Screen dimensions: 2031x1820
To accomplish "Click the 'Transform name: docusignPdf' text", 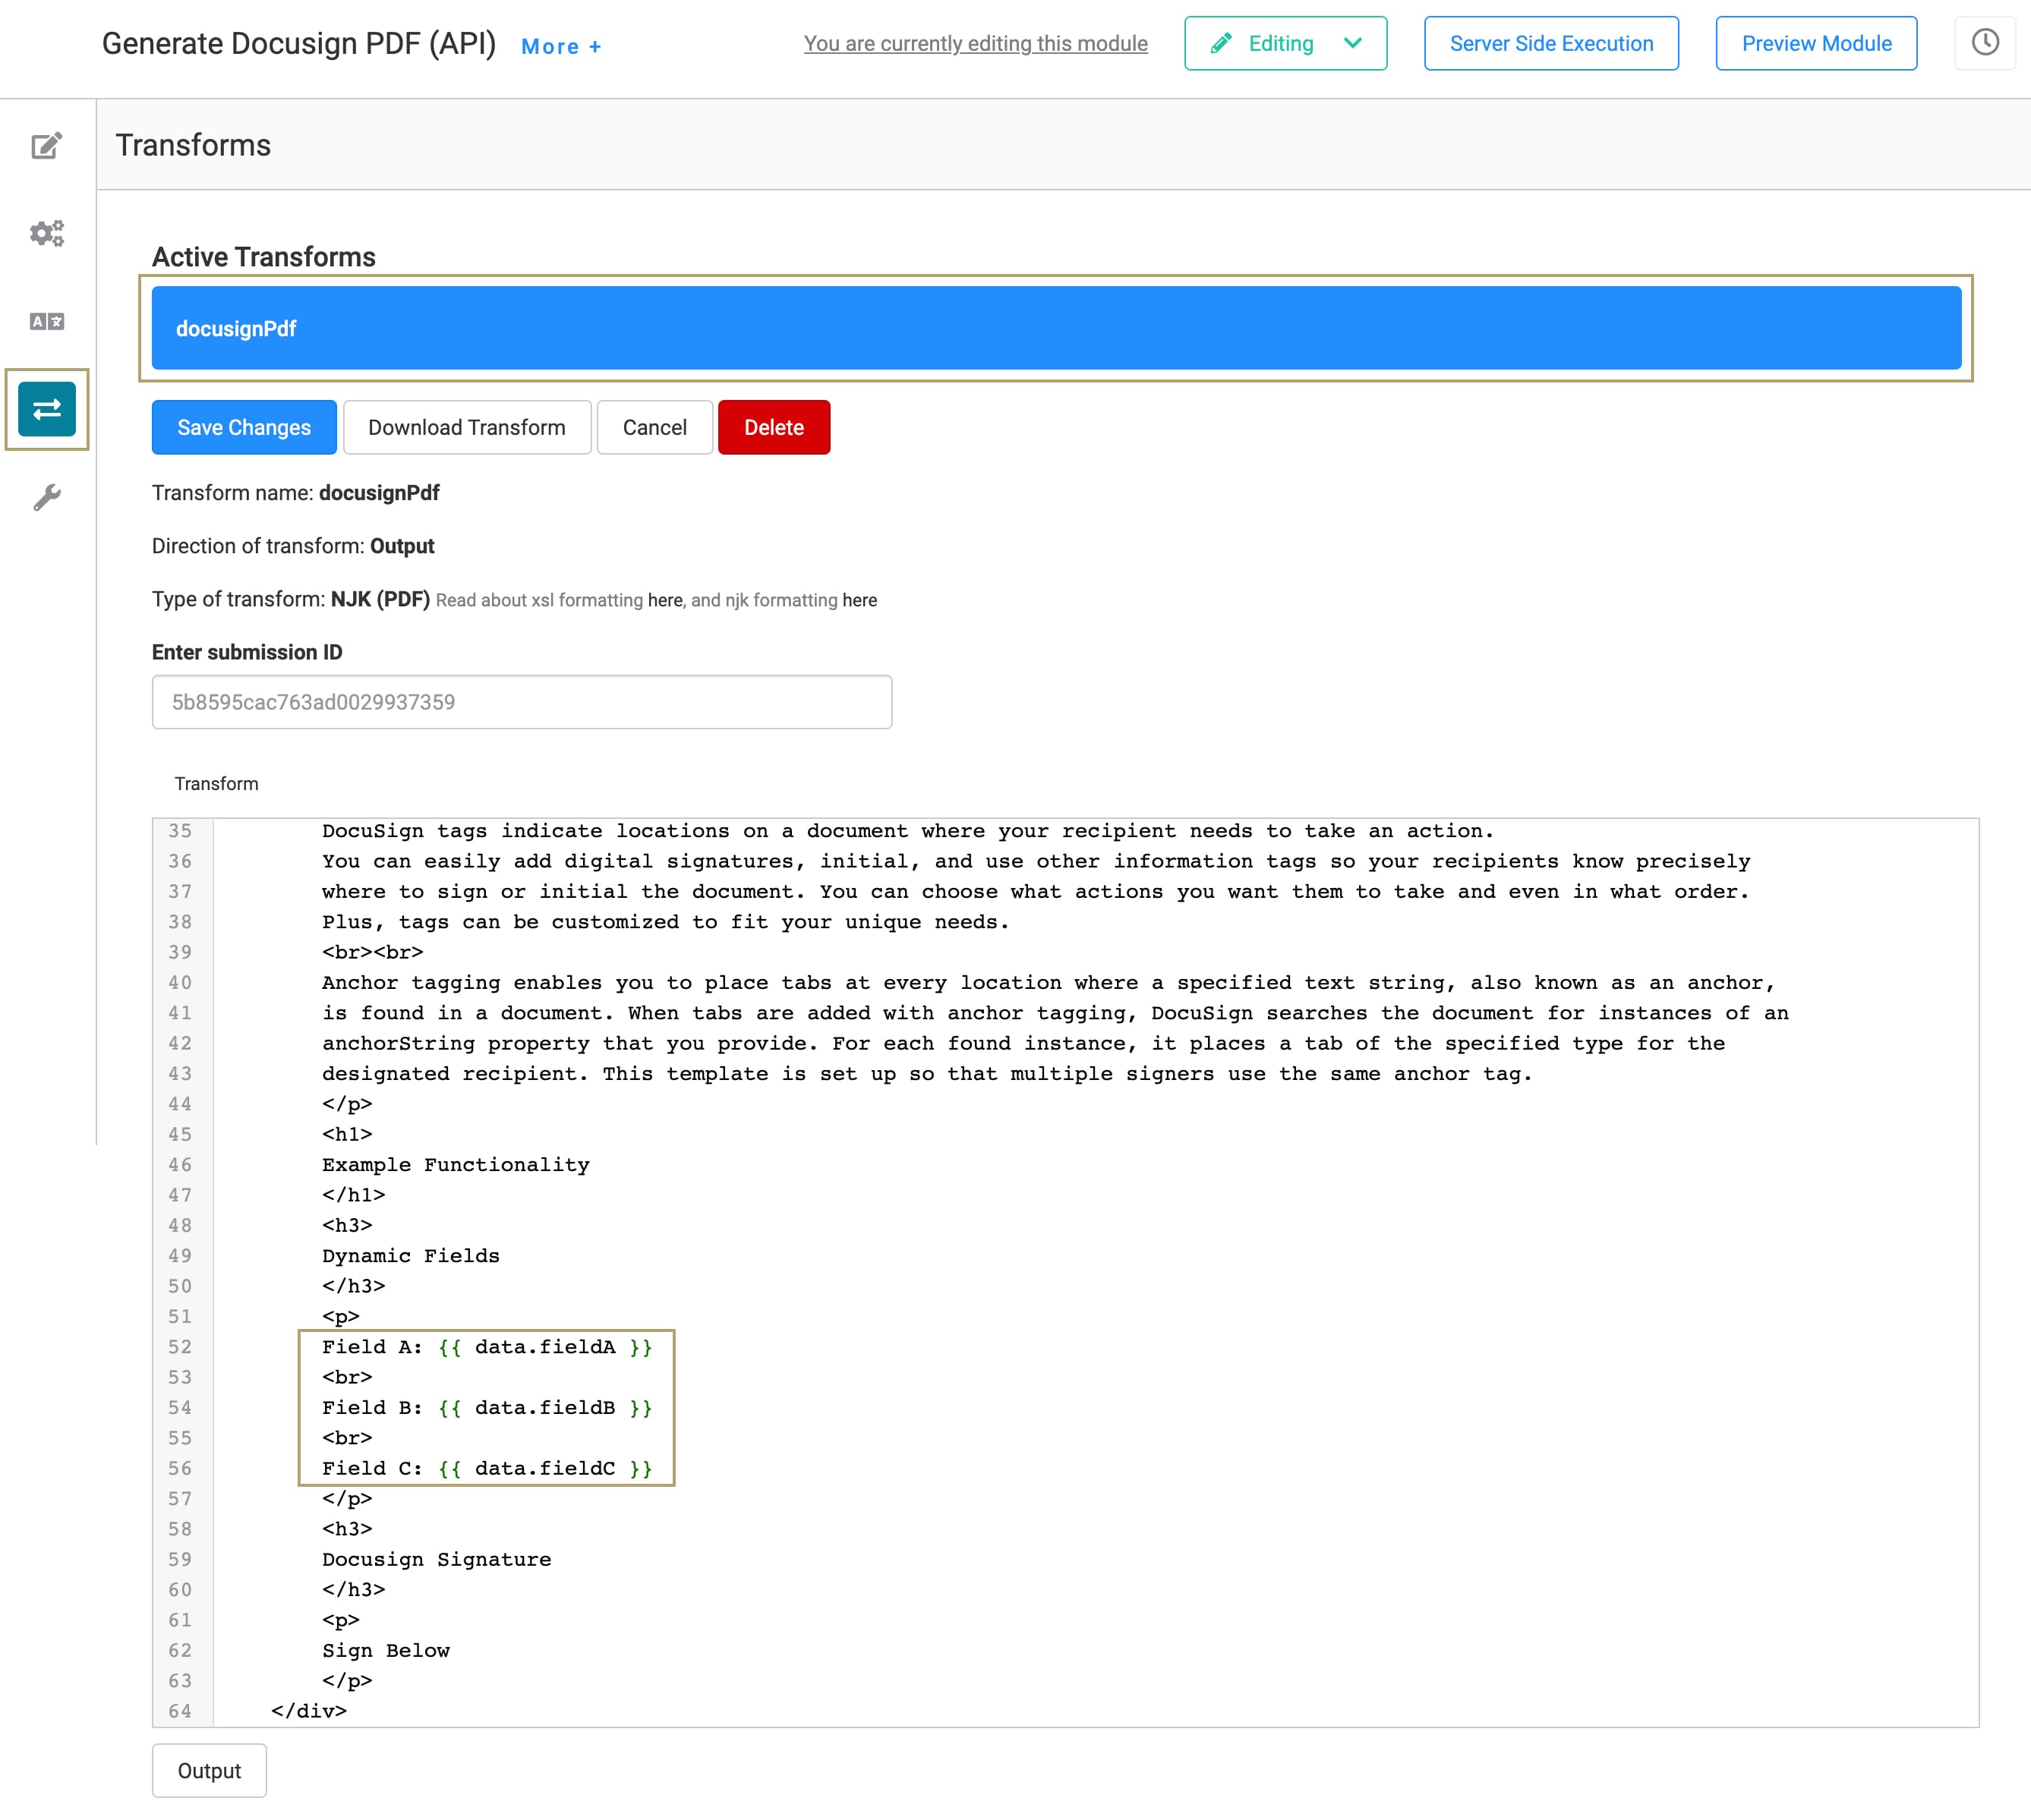I will click(x=295, y=493).
